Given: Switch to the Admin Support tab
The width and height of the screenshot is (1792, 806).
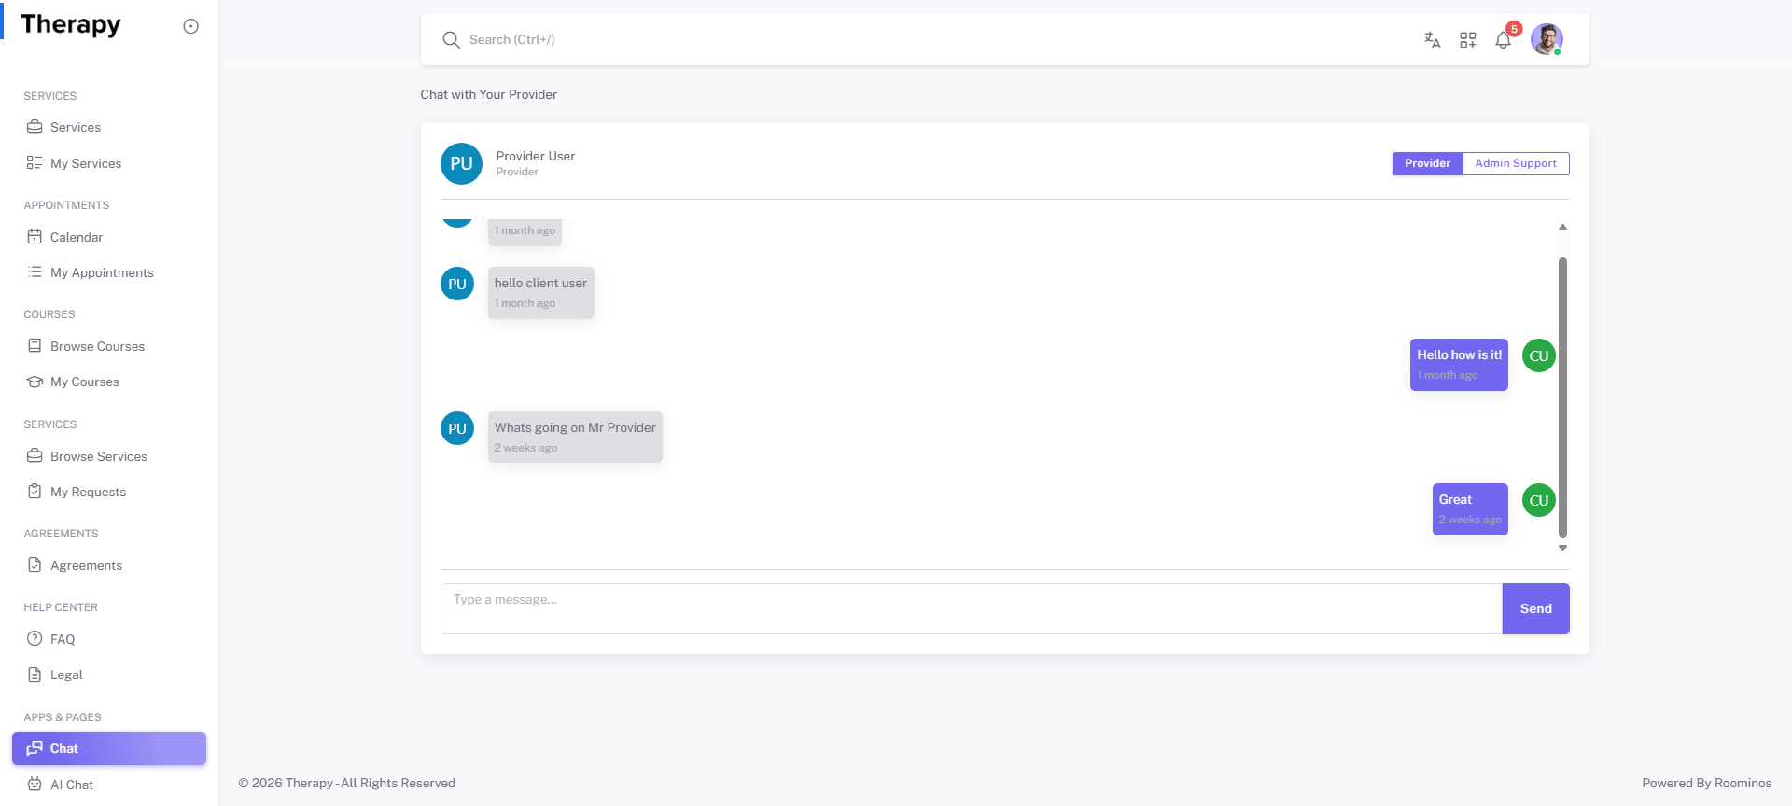Looking at the screenshot, I should (1516, 163).
